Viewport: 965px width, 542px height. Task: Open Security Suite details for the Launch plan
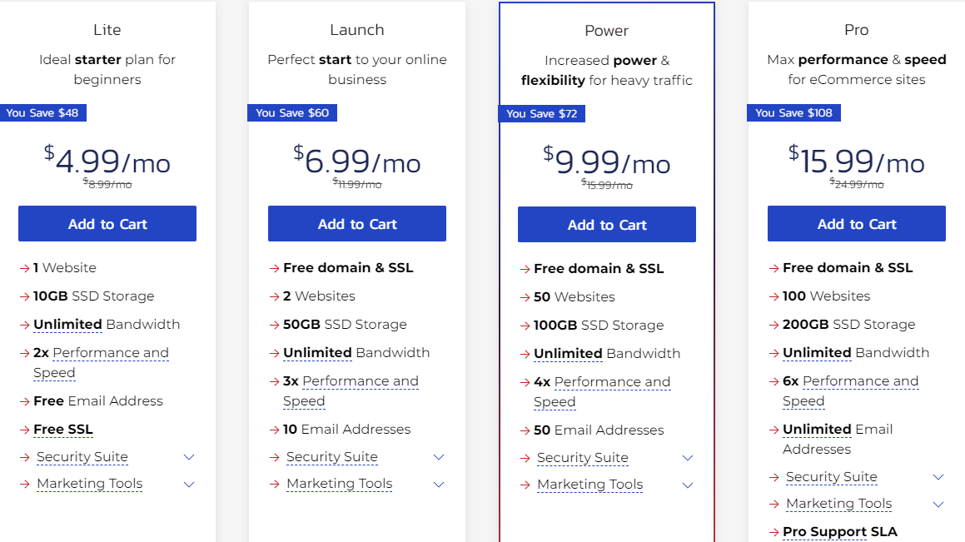coord(331,457)
